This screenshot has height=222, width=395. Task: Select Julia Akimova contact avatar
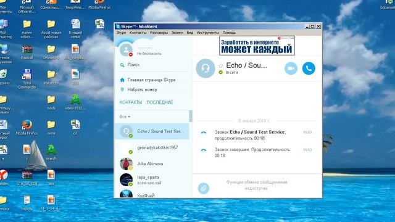coord(126,164)
